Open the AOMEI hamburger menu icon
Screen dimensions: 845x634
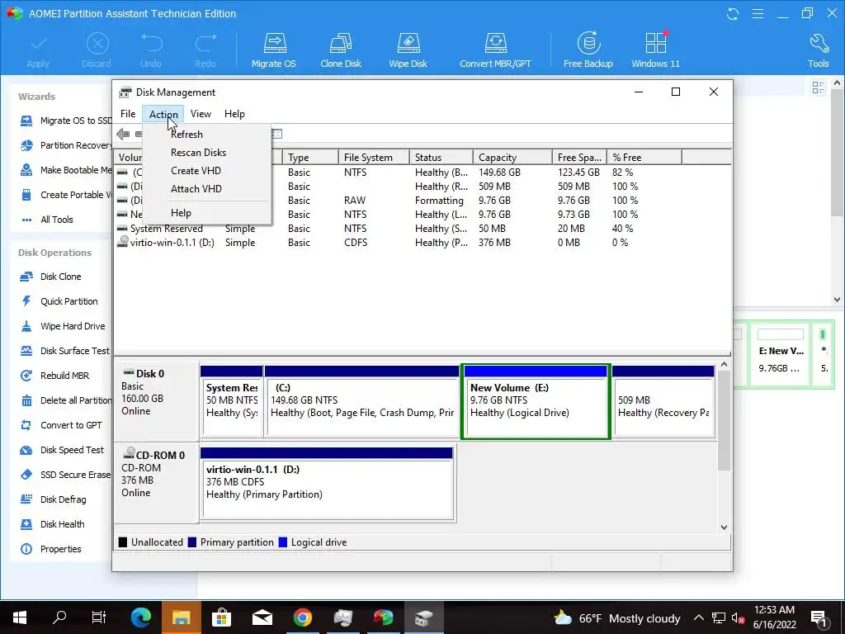758,13
